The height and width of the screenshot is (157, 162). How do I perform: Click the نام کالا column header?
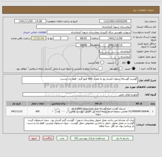pos(98,103)
